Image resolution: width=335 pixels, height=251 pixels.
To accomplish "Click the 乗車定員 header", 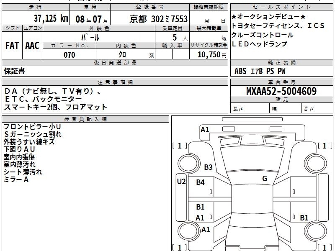I will coord(172,28).
